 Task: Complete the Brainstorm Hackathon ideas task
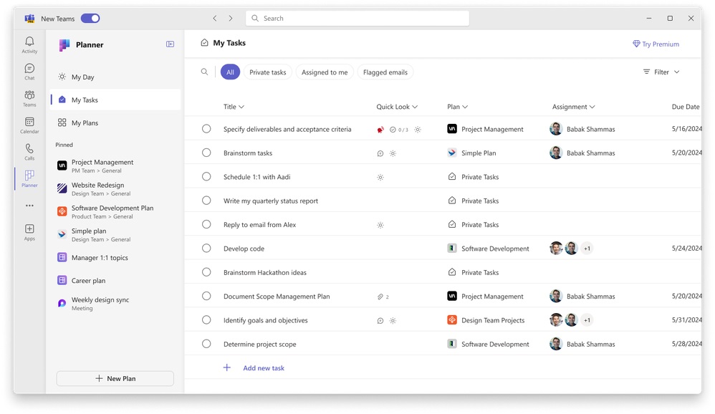pos(206,272)
